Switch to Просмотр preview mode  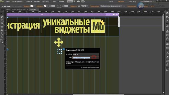pos(133,2)
